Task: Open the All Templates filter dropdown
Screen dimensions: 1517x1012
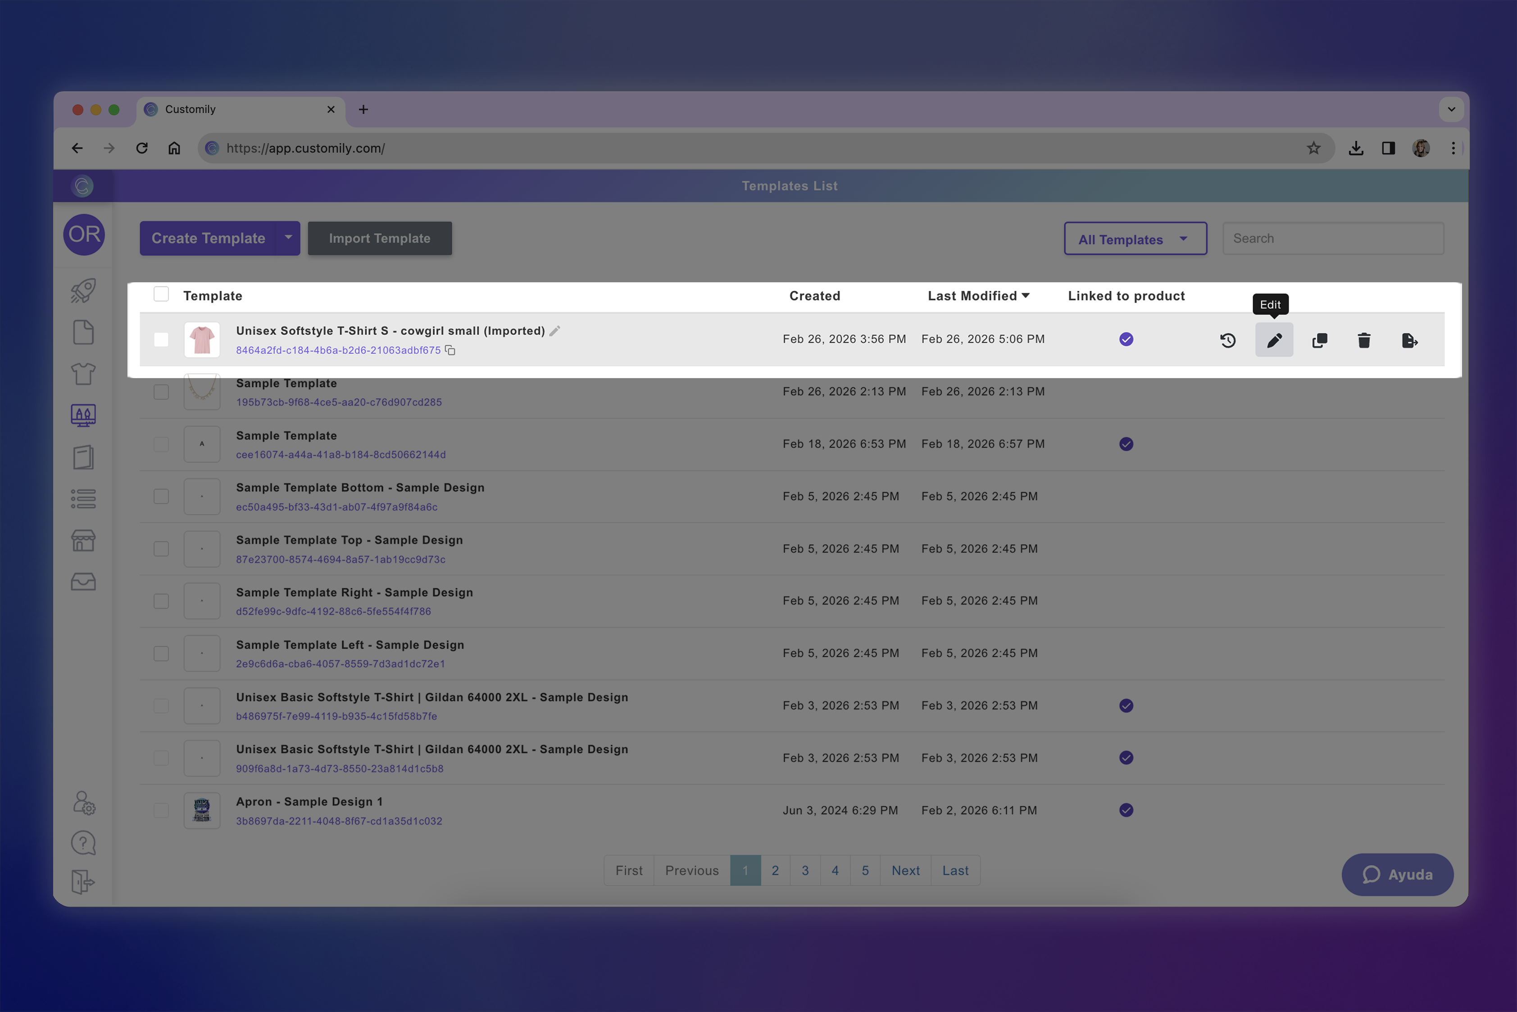Action: point(1135,239)
